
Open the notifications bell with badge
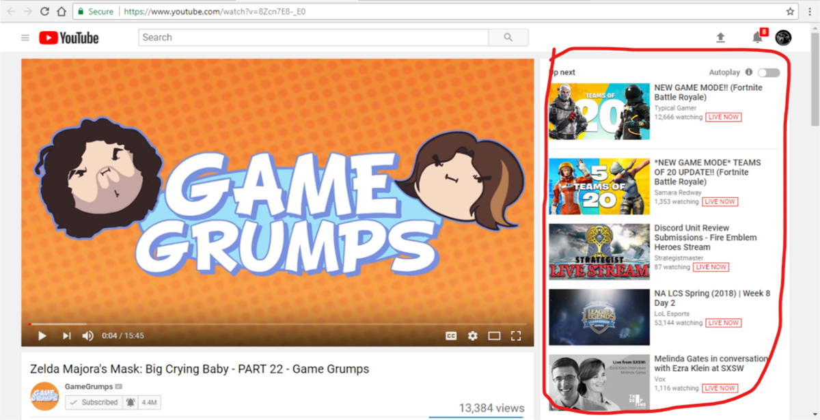(x=758, y=37)
